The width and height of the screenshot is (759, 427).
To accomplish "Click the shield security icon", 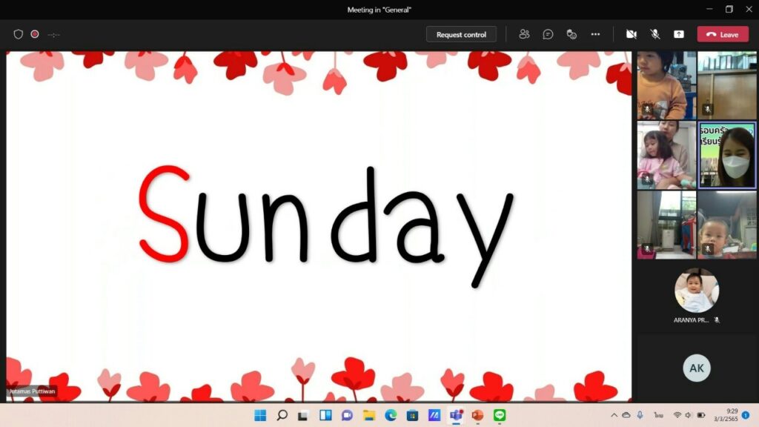I will pos(19,34).
